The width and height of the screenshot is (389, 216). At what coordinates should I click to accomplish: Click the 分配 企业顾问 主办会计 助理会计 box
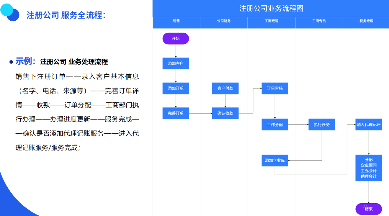click(369, 168)
